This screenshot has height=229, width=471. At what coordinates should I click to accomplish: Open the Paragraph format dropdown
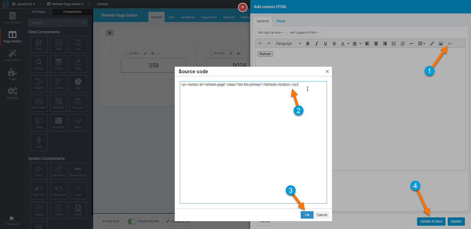[x=288, y=44]
